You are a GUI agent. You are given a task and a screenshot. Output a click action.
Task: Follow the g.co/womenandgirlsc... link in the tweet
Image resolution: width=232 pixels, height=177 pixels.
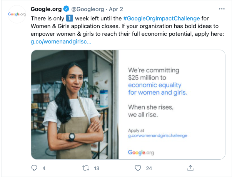[61, 41]
